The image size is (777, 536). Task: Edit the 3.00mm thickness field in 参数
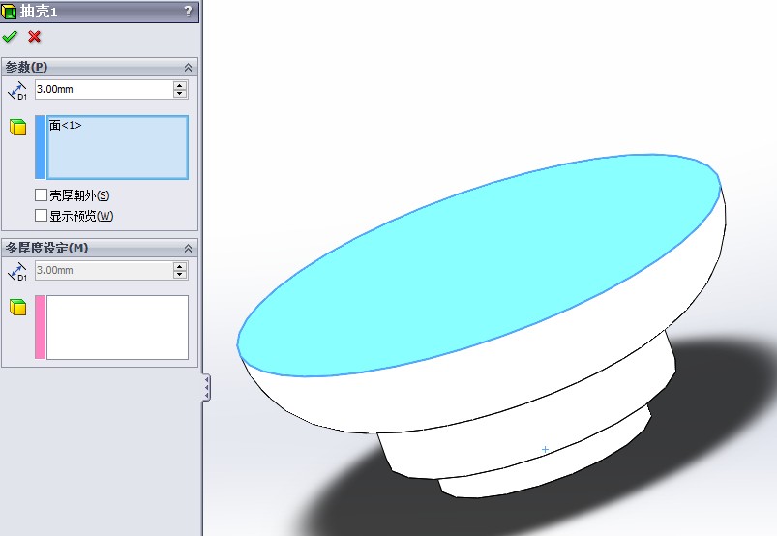(x=104, y=90)
